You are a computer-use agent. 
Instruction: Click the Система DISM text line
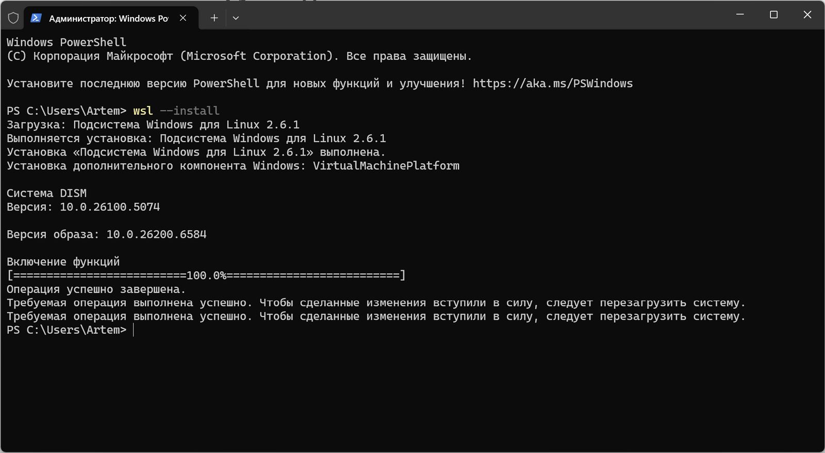click(46, 193)
